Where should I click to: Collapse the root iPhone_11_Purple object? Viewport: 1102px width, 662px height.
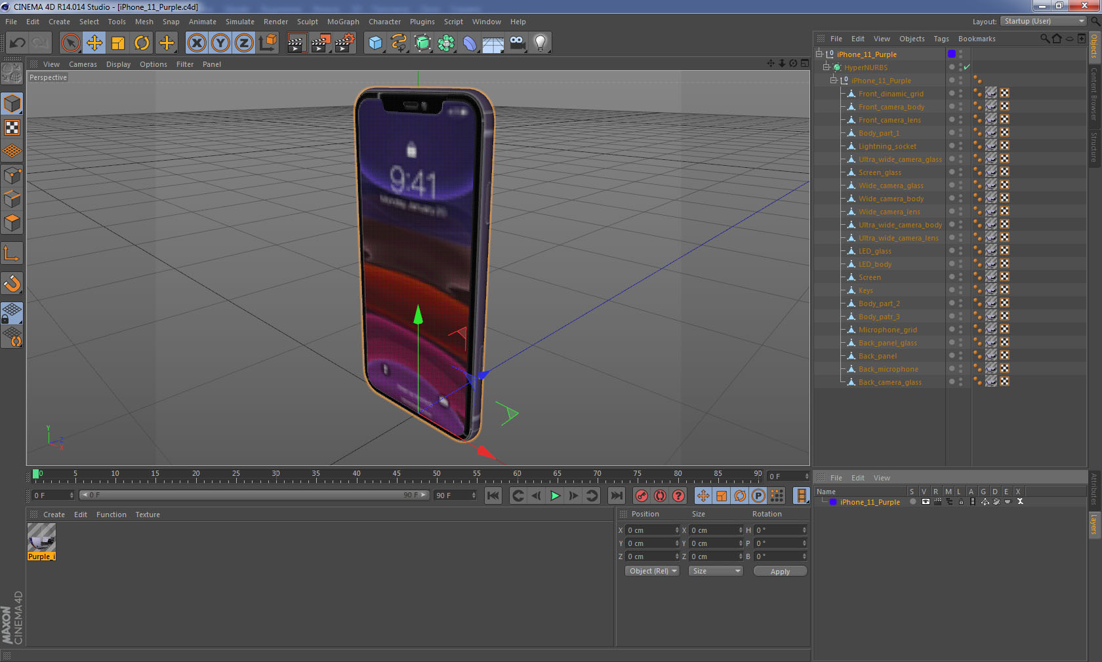pyautogui.click(x=819, y=54)
